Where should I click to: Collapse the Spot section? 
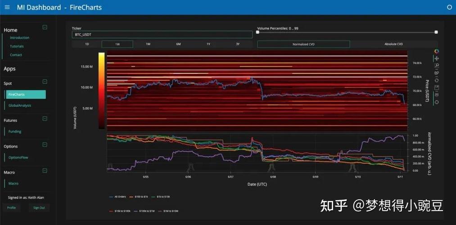point(45,82)
